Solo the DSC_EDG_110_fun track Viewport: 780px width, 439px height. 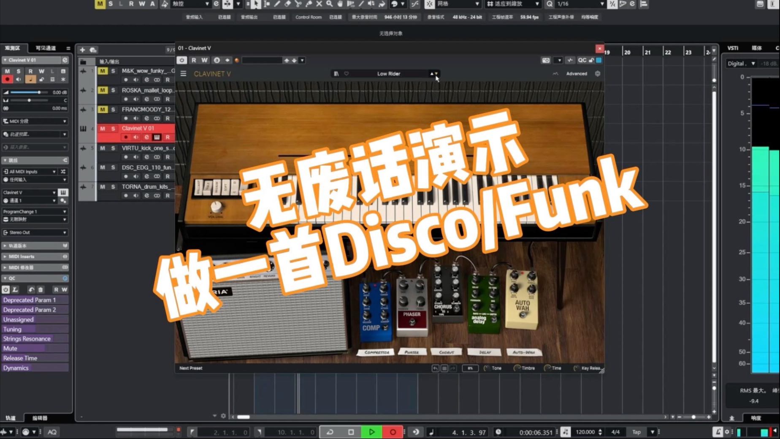pyautogui.click(x=113, y=167)
